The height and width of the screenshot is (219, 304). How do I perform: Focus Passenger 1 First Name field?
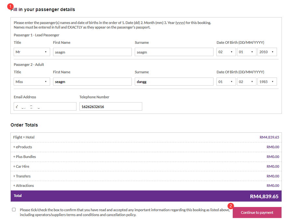(x=92, y=52)
